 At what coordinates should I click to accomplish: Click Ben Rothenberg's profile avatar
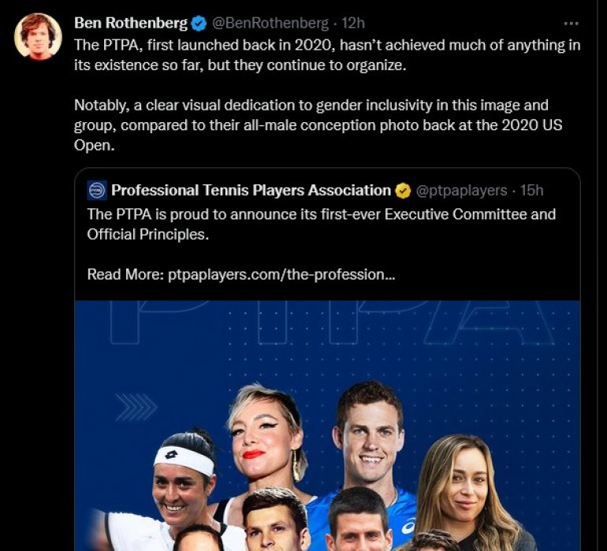coord(38,36)
